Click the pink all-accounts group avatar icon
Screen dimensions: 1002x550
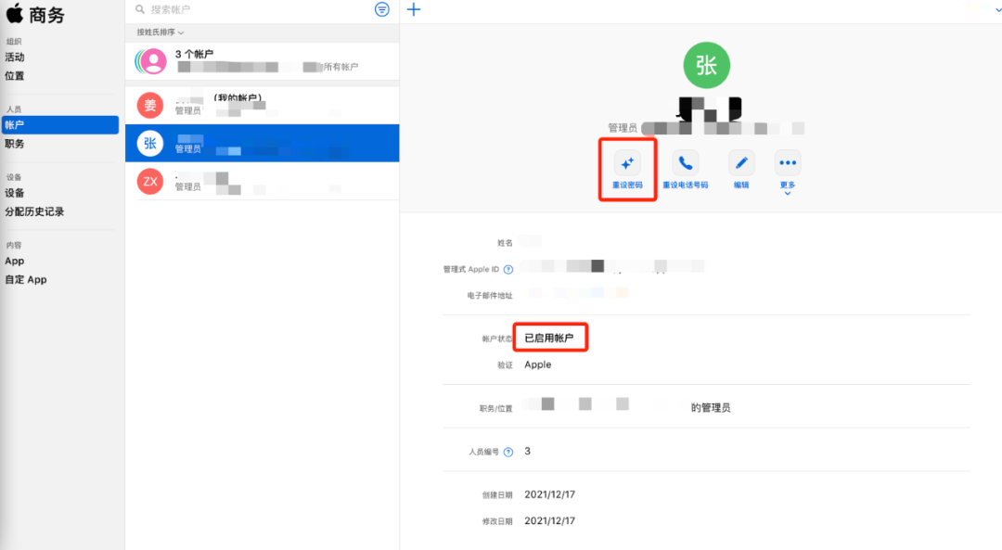click(152, 61)
